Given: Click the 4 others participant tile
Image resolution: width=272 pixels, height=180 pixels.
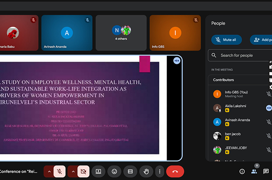Looking at the screenshot, I should coord(121,32).
